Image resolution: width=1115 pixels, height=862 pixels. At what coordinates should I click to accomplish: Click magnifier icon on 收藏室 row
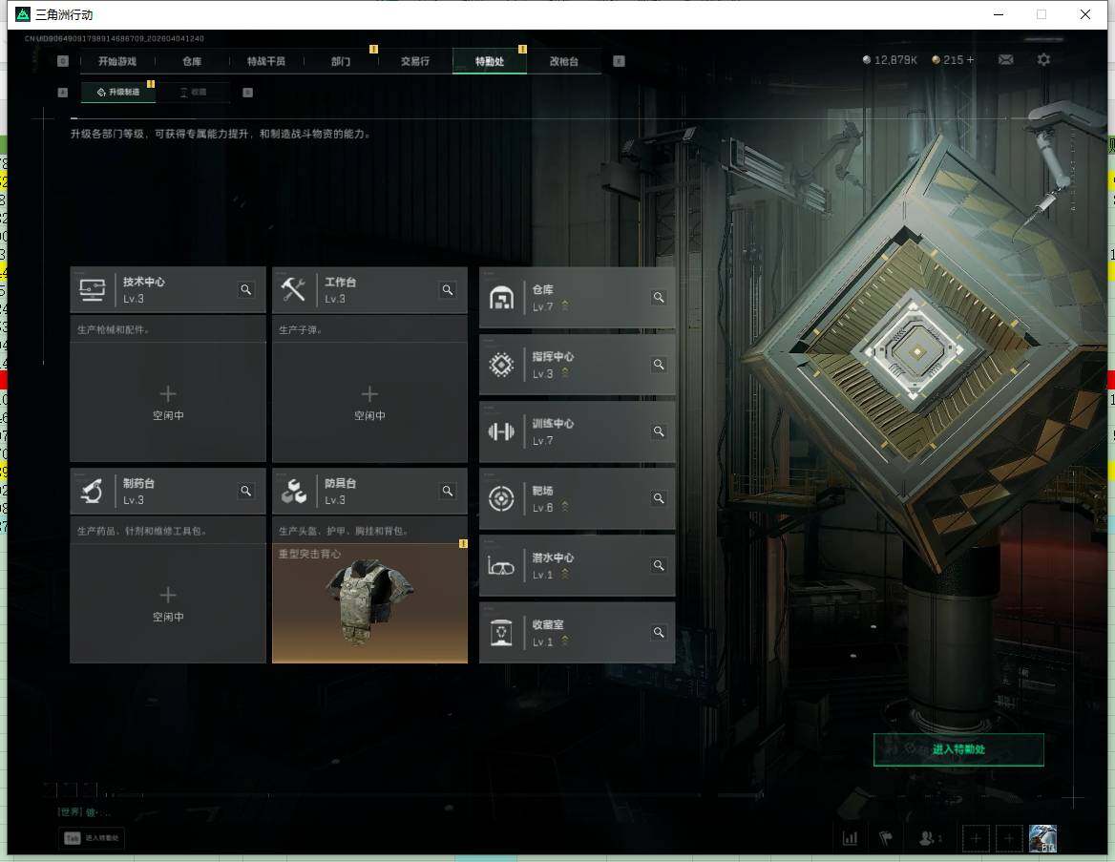(x=659, y=632)
